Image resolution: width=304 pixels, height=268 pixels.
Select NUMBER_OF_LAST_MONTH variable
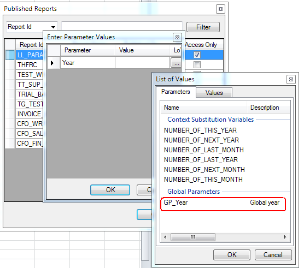pyautogui.click(x=204, y=150)
